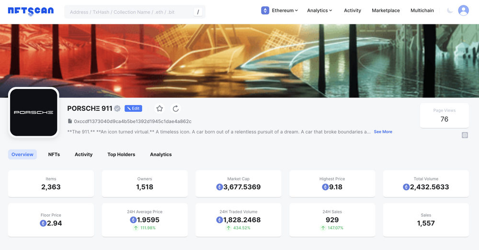Copy contract address via document icon
The width and height of the screenshot is (479, 250).
[70, 121]
